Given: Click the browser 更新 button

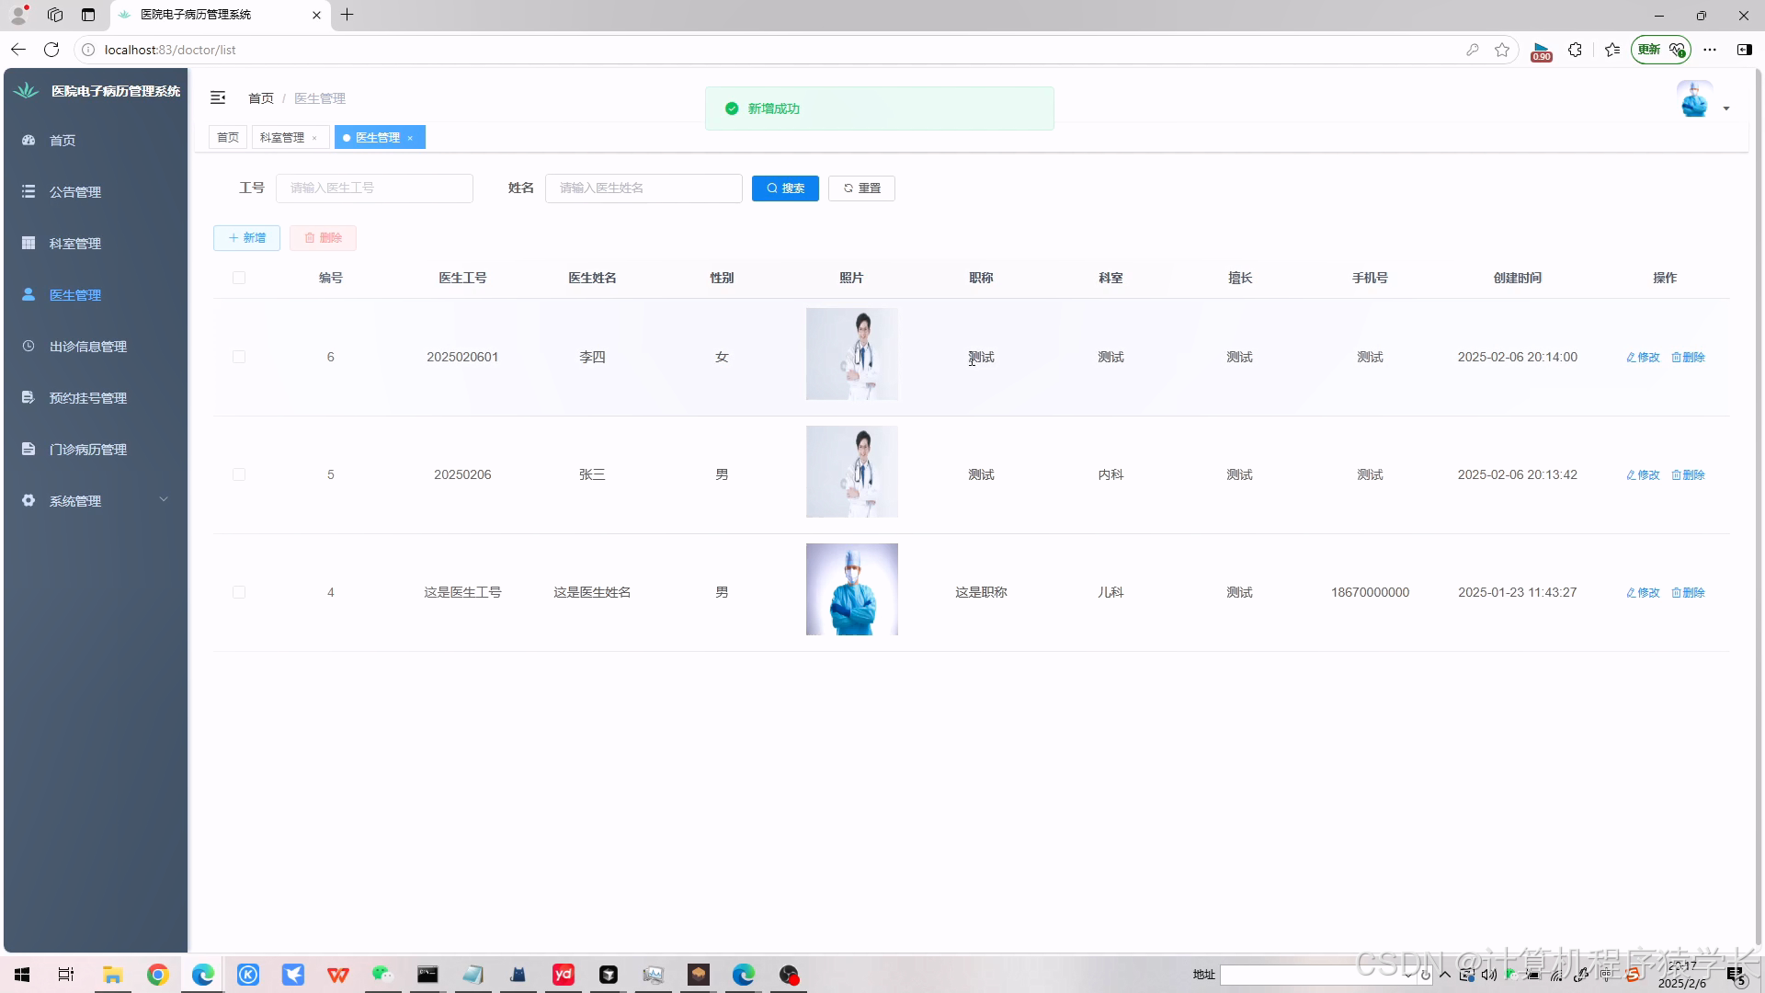Looking at the screenshot, I should point(1661,50).
